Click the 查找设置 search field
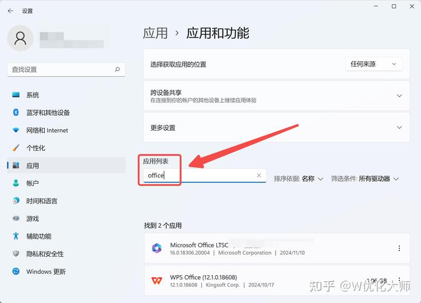The image size is (421, 303). [66, 70]
